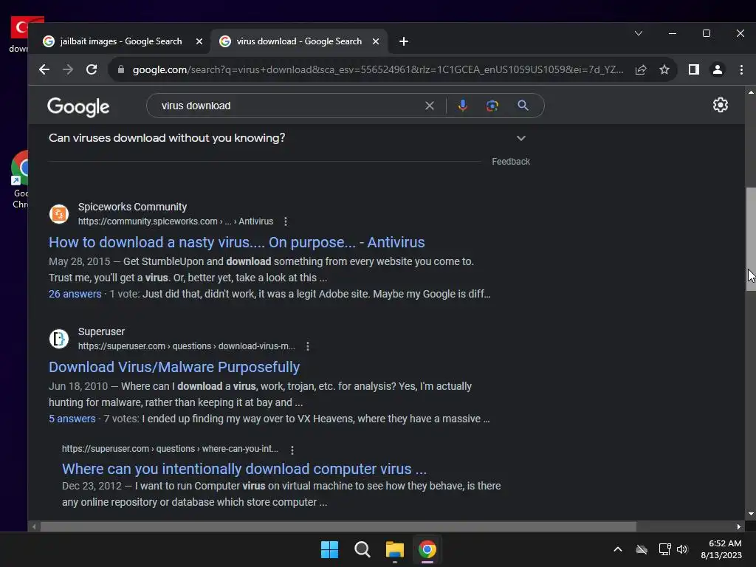
Task: Click the 'Superuser' site name text
Action: 101,331
